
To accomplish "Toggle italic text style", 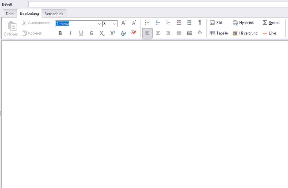I will [x=70, y=33].
